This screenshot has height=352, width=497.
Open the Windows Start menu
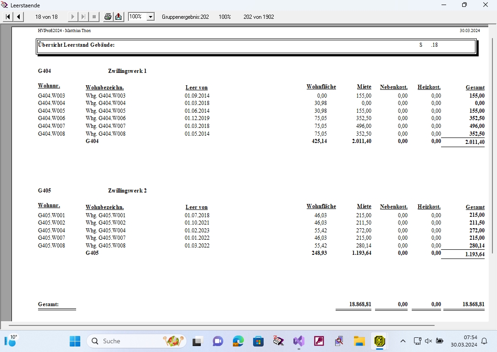coord(75,341)
